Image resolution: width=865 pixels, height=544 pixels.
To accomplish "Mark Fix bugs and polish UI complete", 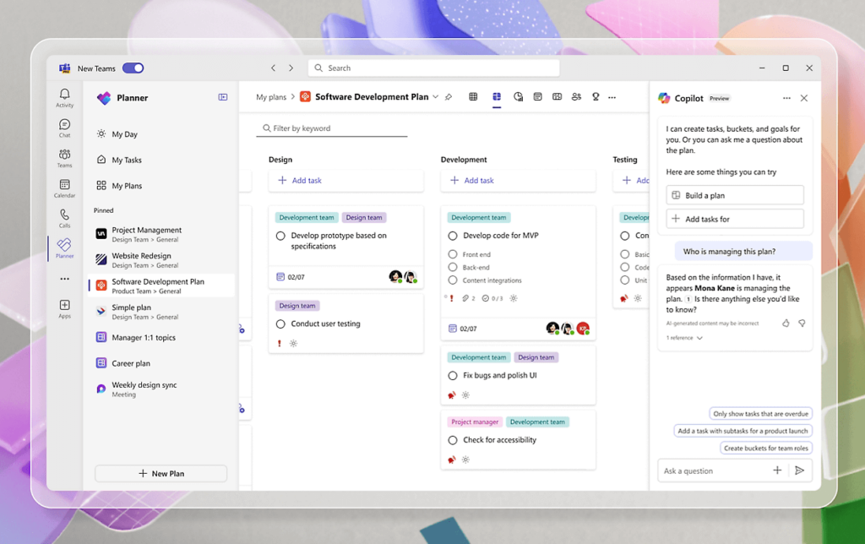I will pos(453,376).
